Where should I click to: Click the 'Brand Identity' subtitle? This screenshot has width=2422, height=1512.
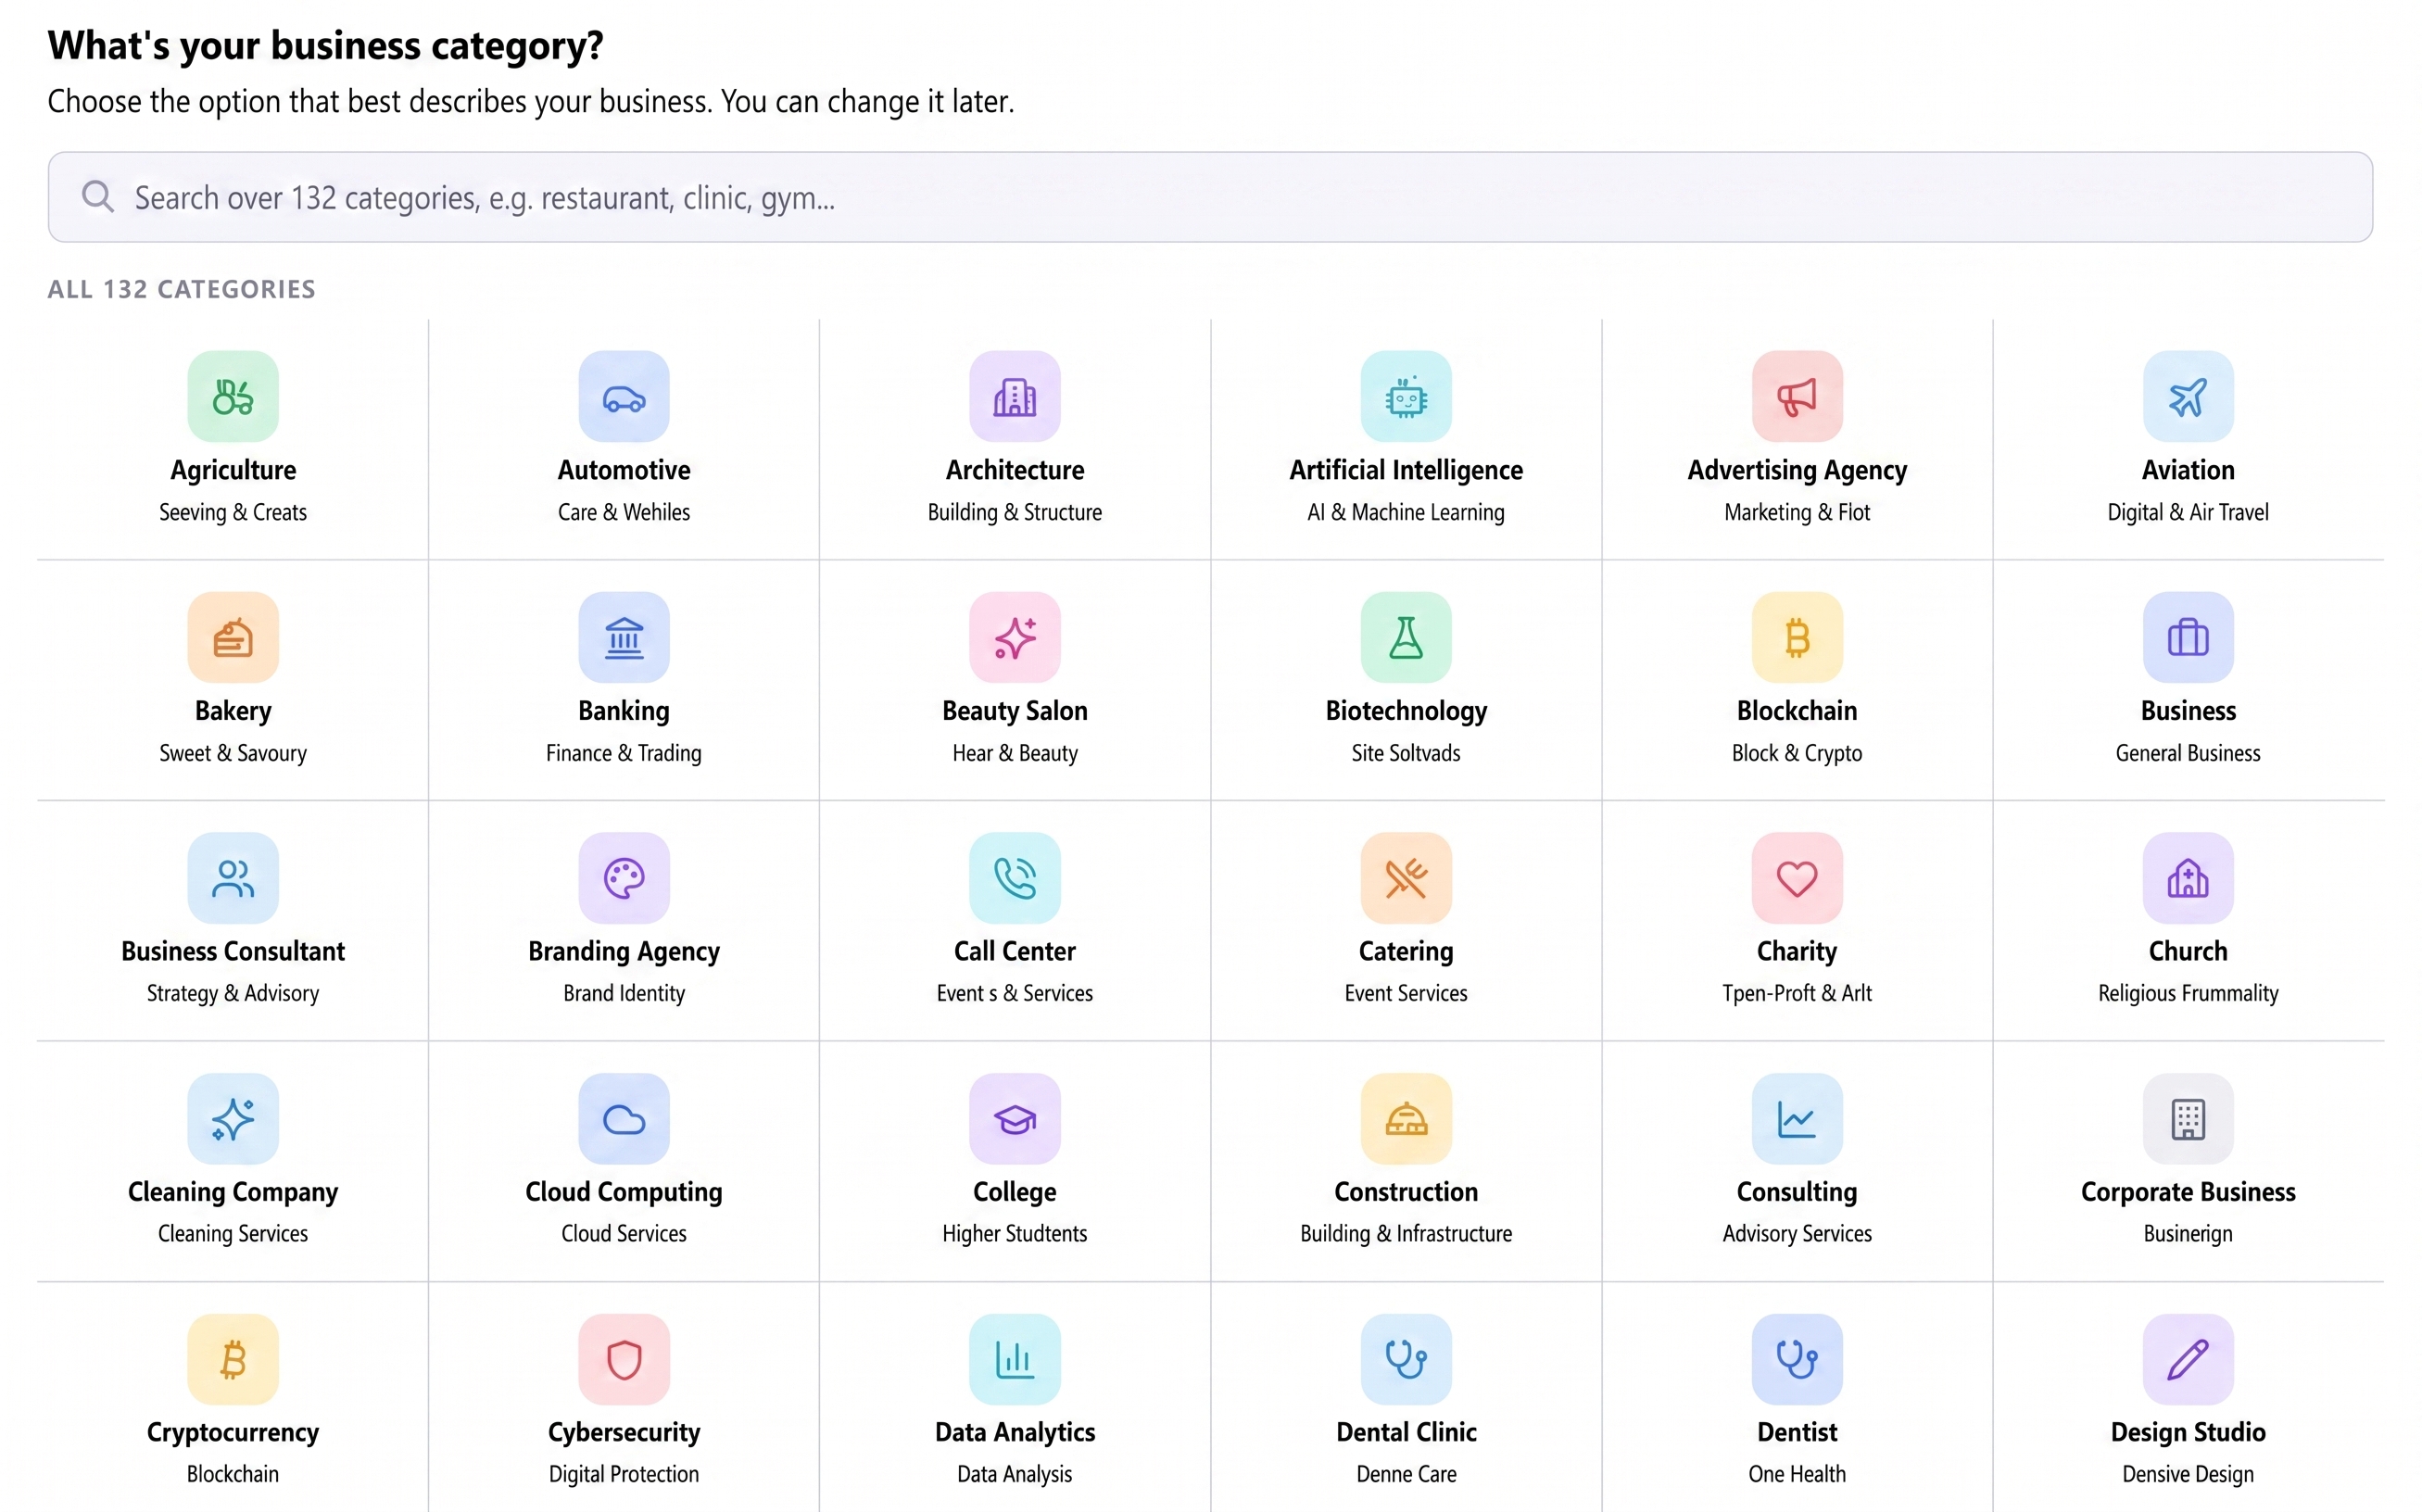(624, 993)
